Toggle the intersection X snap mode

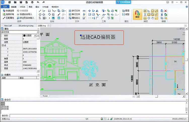(x=145, y=11)
